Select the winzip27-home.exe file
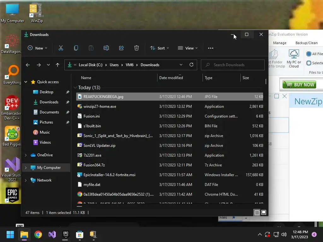 [169, 107]
